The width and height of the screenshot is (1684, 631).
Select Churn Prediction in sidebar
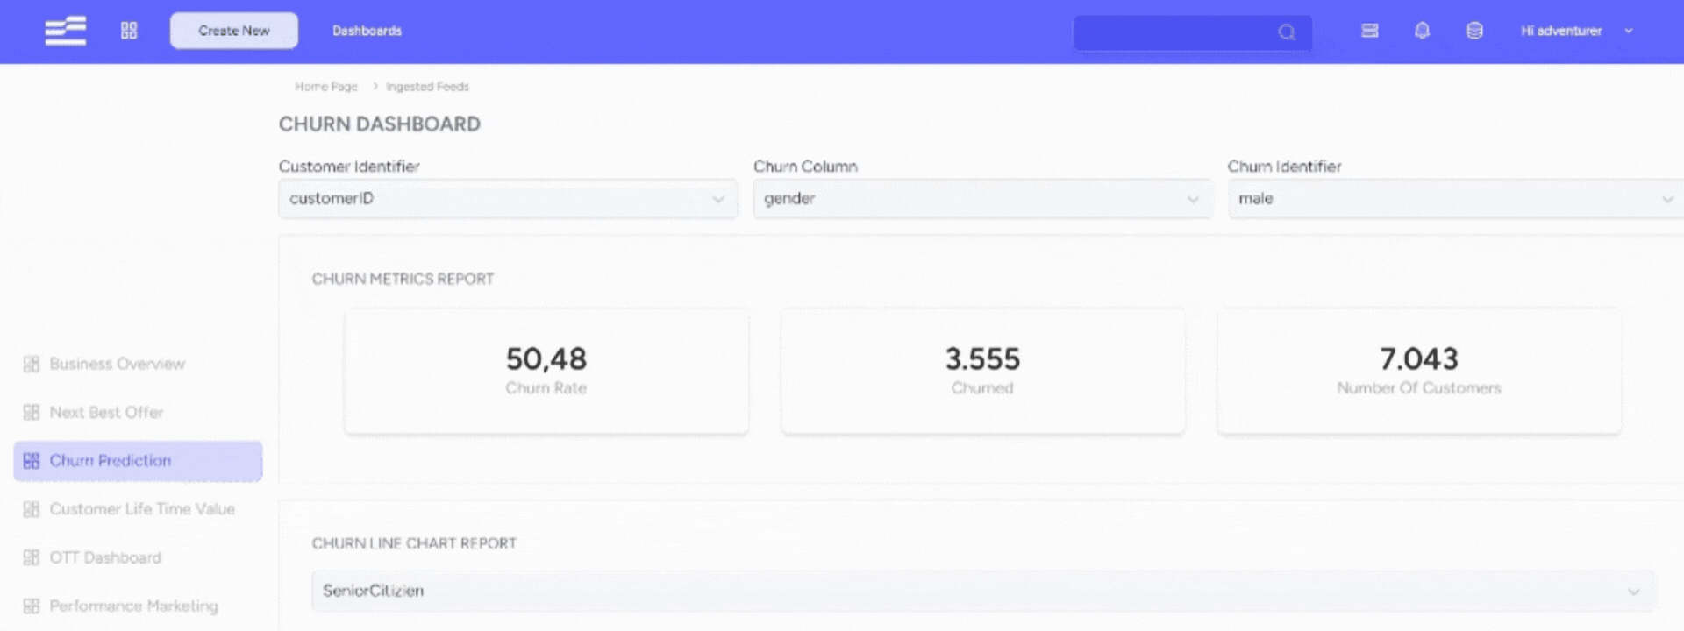[138, 461]
